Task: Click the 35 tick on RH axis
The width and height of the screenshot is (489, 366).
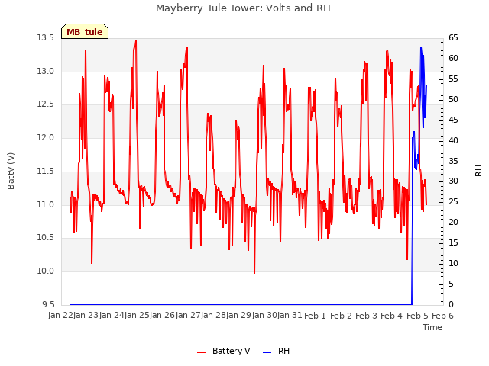Action: point(453,161)
